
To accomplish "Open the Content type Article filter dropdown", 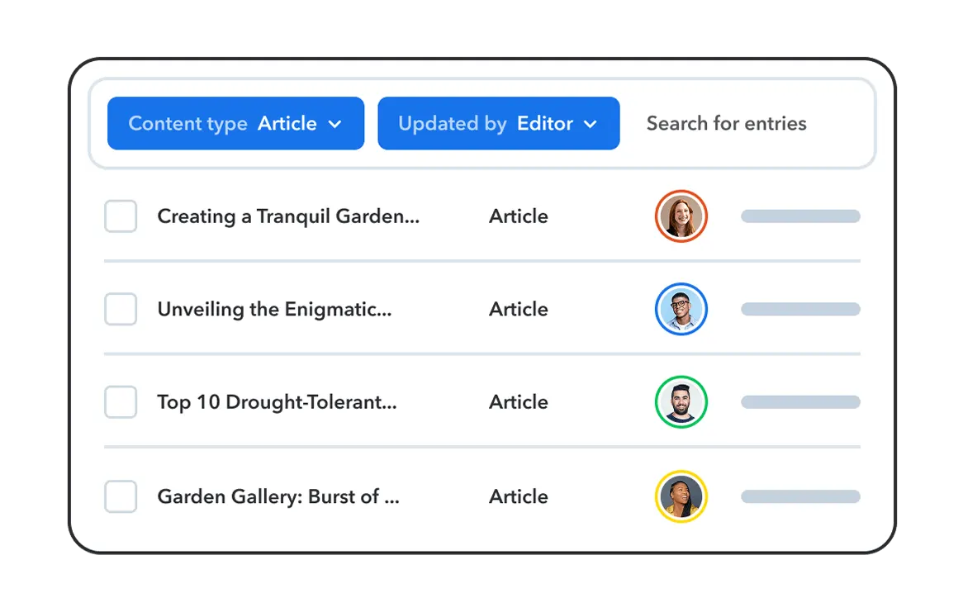I will (x=235, y=124).
